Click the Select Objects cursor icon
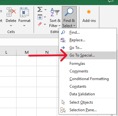 point(63,102)
